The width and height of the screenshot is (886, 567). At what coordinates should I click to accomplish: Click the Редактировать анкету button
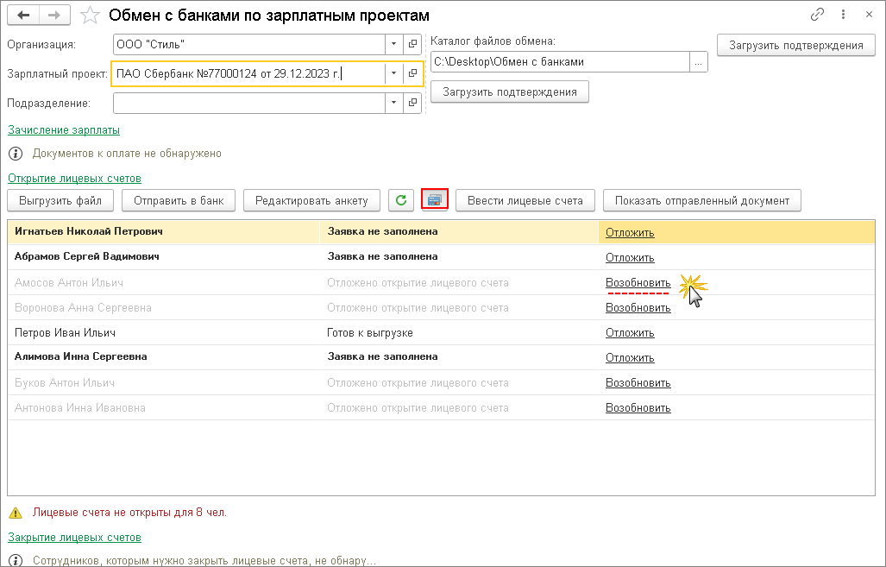click(x=311, y=200)
